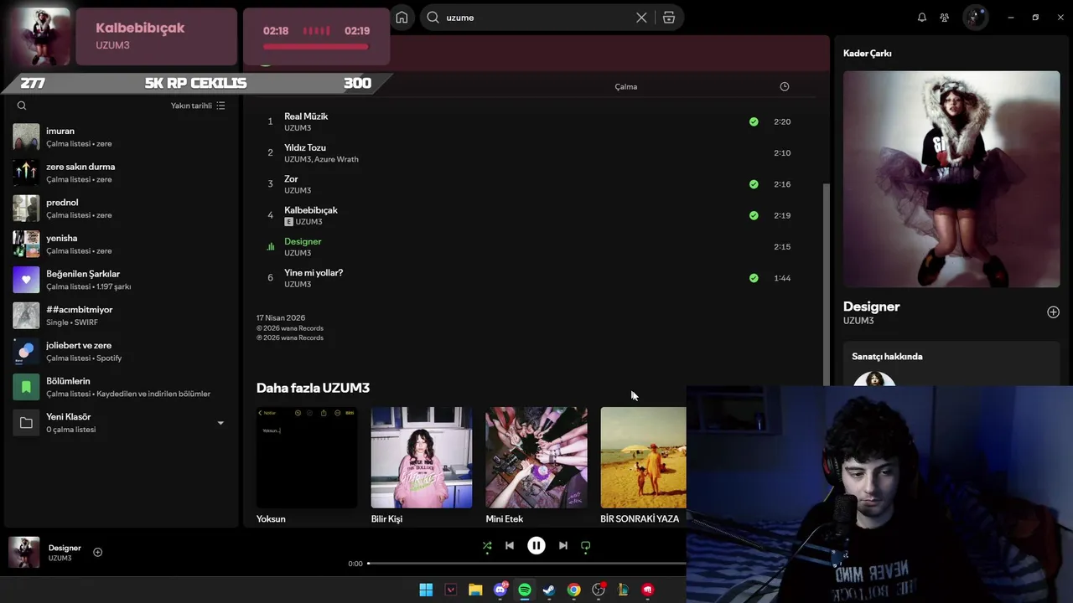Click into the 'uzume' search field
Viewport: 1073px width, 603px height.
tap(536, 18)
